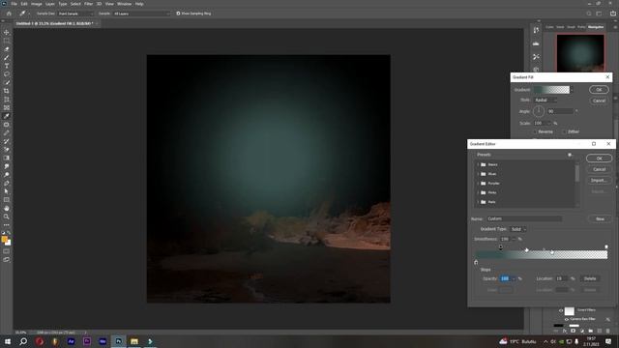
Task: Expand the Purples preset folder
Action: [478, 184]
